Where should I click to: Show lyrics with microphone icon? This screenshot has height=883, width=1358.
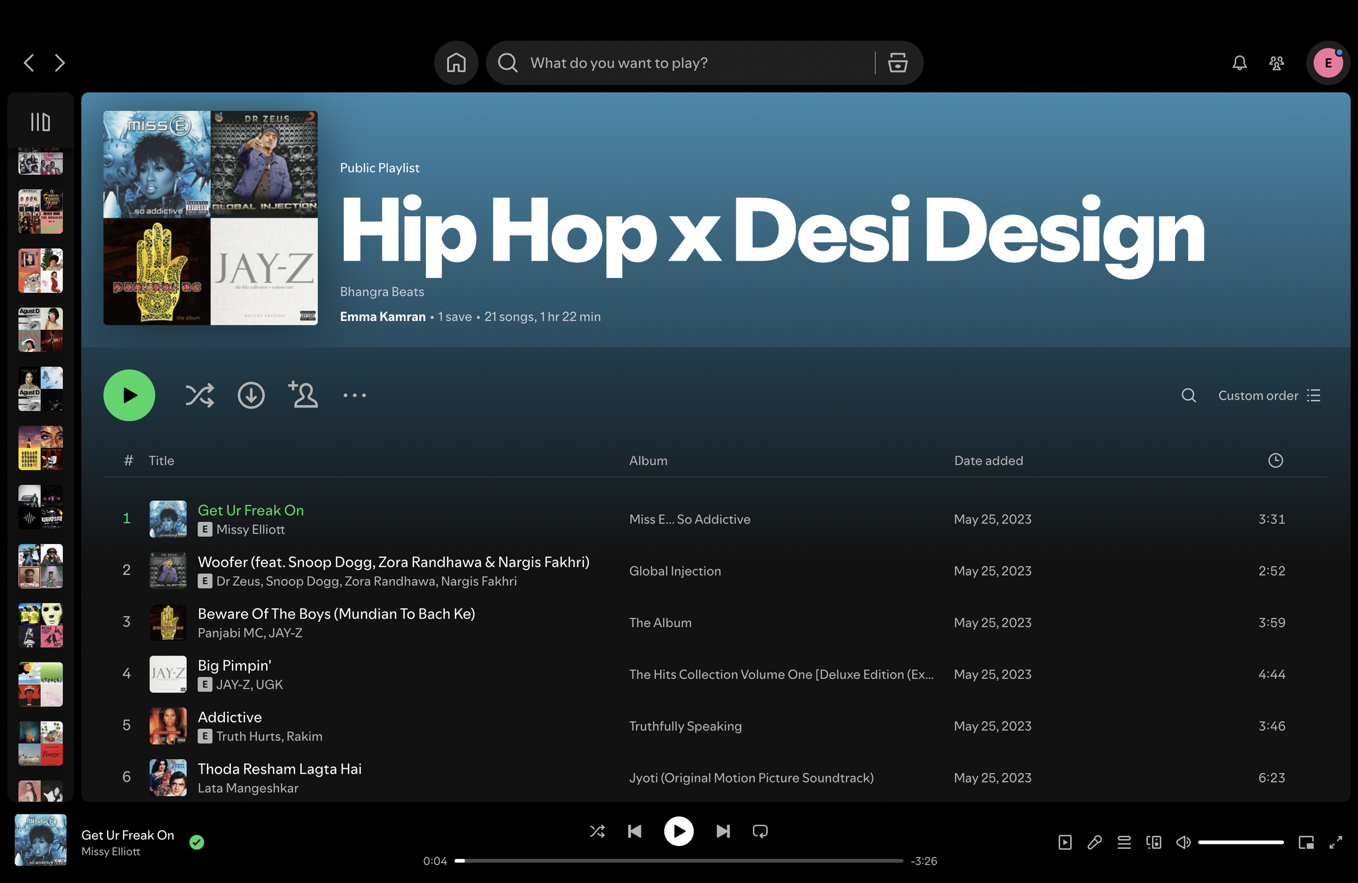point(1095,842)
